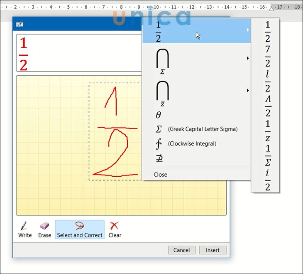Expand intersection with z-bar submenu arrow

click(248, 90)
